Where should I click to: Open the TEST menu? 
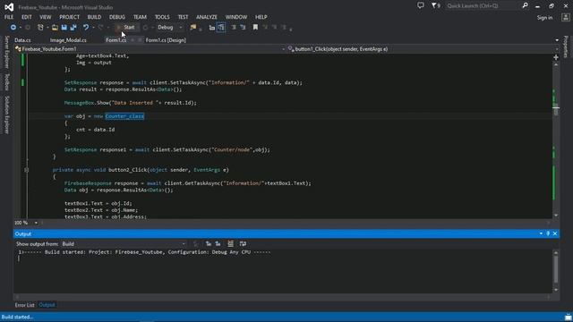[183, 17]
